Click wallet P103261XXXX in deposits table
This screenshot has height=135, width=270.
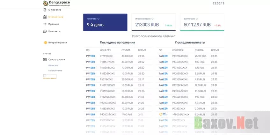pos(107,74)
